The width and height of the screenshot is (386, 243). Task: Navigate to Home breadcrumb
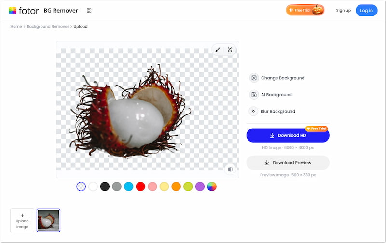16,26
